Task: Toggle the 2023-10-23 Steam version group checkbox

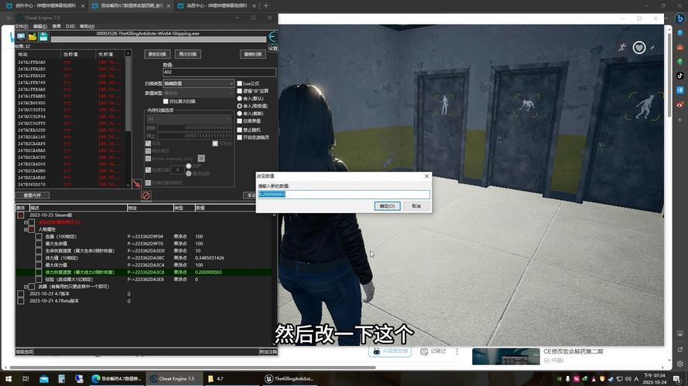Action: coord(21,215)
